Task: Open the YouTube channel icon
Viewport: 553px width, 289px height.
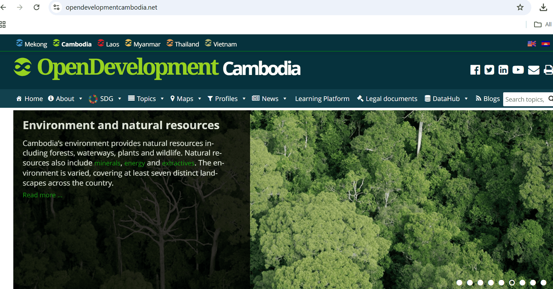Action: click(518, 70)
